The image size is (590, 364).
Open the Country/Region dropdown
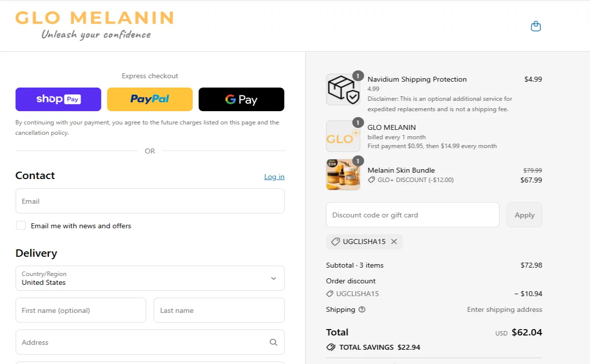[x=273, y=278]
